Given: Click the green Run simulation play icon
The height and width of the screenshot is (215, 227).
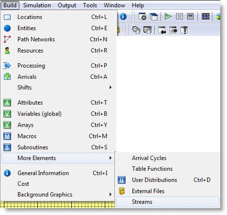Looking at the screenshot, I should (x=168, y=17).
